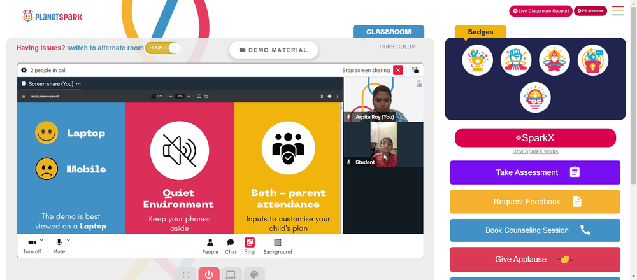Expand camera options chevron
Viewport: 637px width, 280px height.
41,241
